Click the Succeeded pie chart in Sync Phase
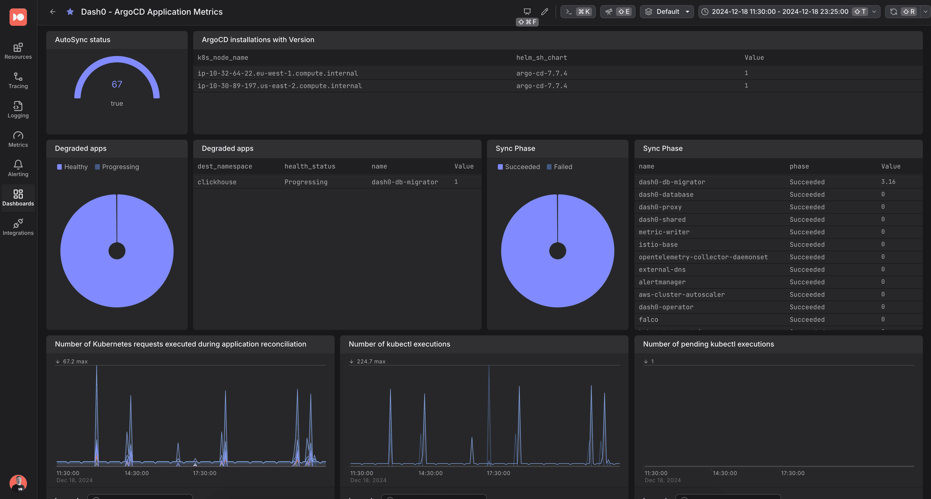 (x=557, y=251)
